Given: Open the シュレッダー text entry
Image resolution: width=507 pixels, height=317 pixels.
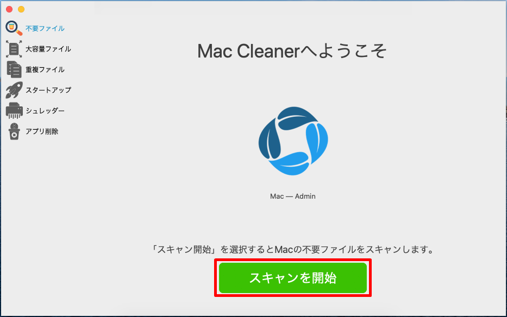Looking at the screenshot, I should tap(45, 111).
